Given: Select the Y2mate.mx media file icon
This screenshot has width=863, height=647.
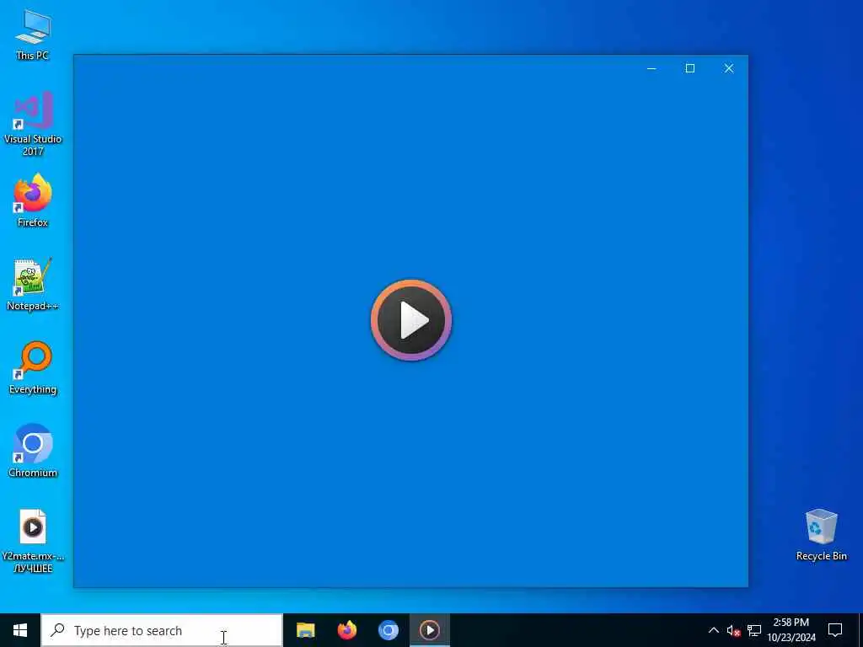Looking at the screenshot, I should [33, 541].
